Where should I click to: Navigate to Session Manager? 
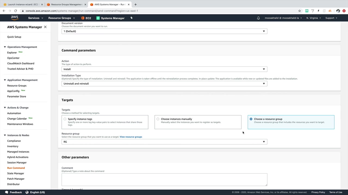(17, 162)
